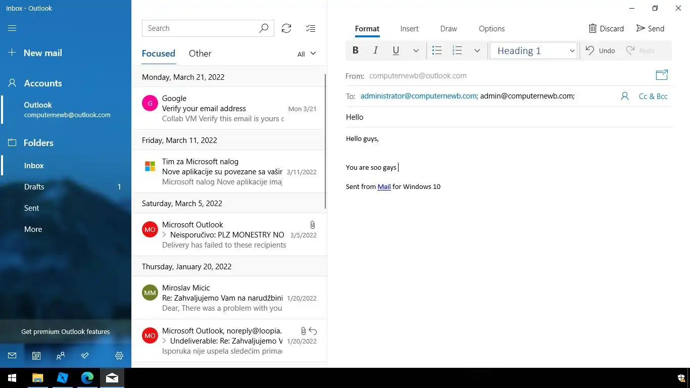
Task: Select the Focused inbox tab
Action: (159, 54)
